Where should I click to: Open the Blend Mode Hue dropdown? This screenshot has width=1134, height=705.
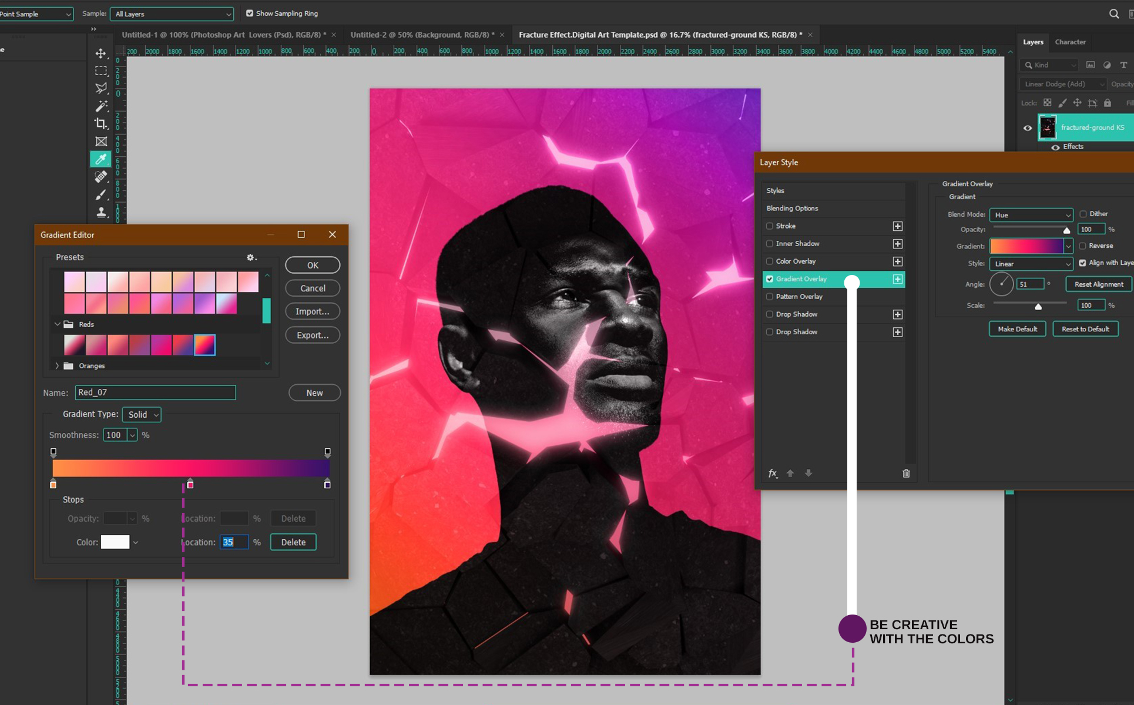pos(1031,215)
